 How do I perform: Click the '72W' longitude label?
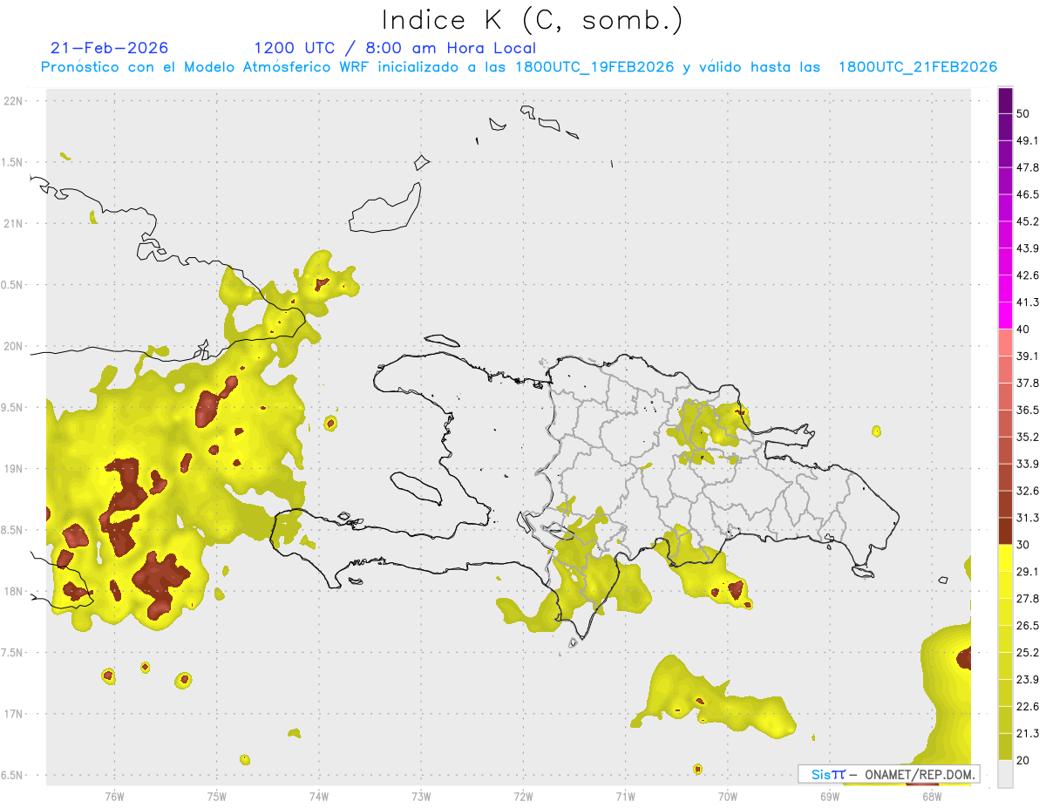click(523, 796)
